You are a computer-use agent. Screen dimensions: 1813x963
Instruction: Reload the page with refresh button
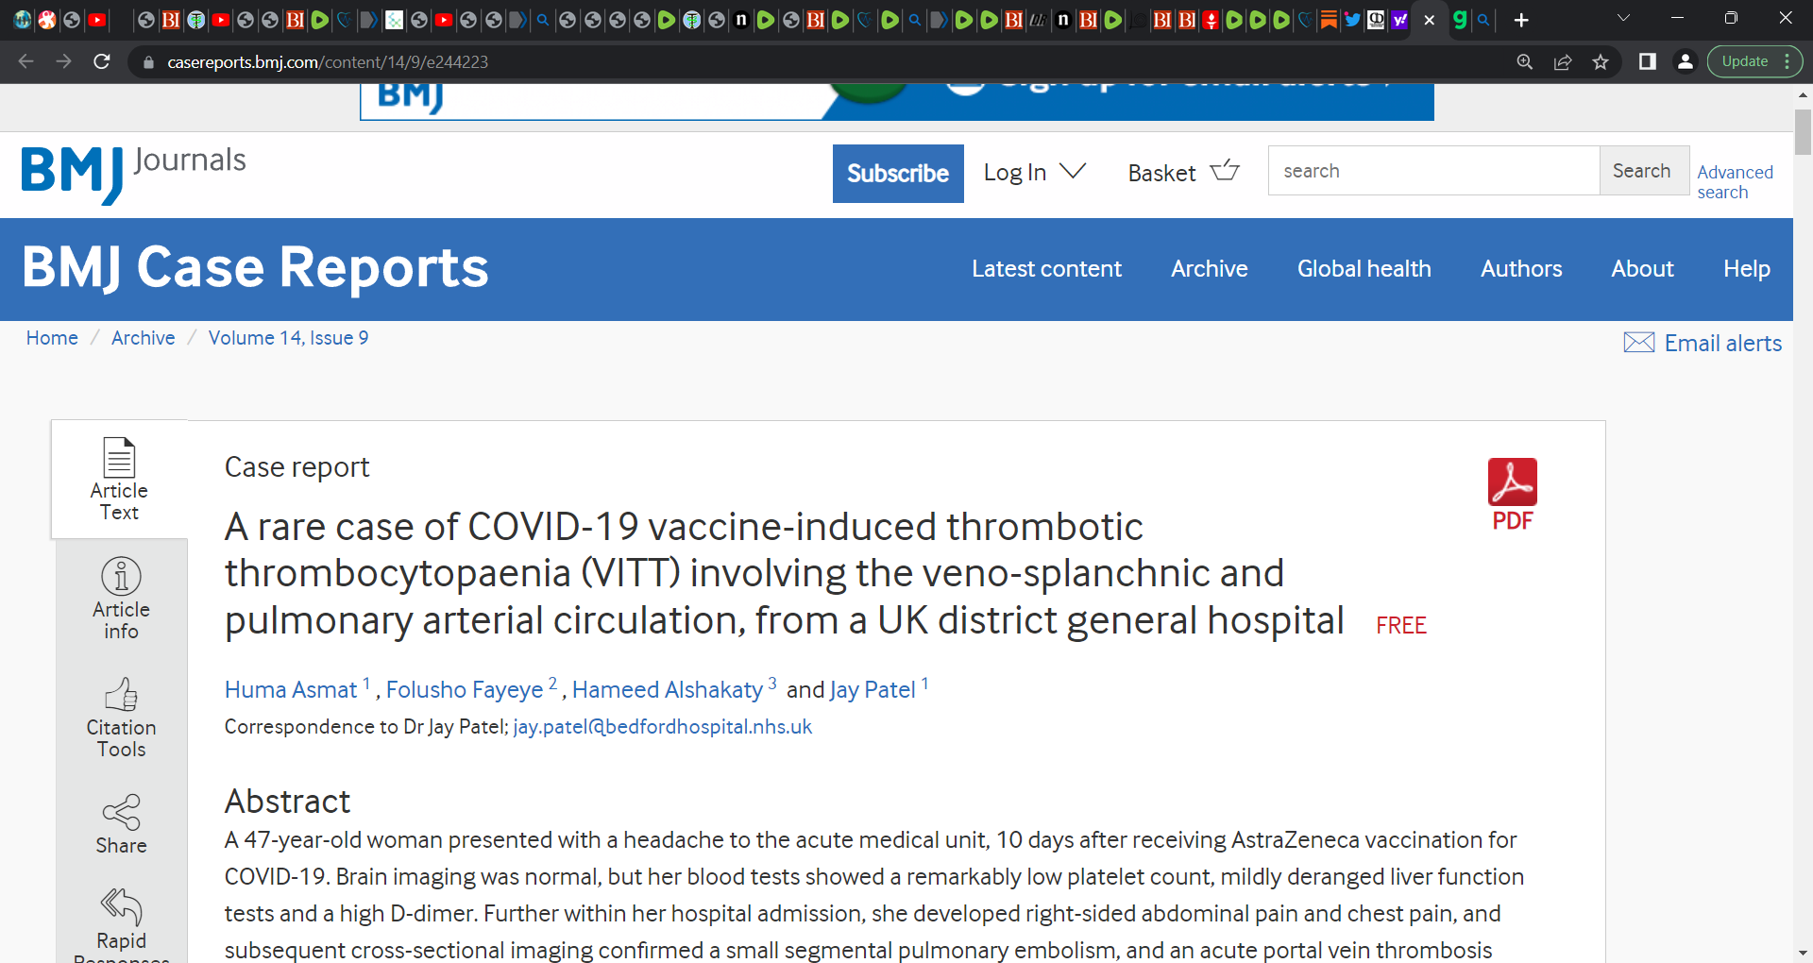click(102, 61)
